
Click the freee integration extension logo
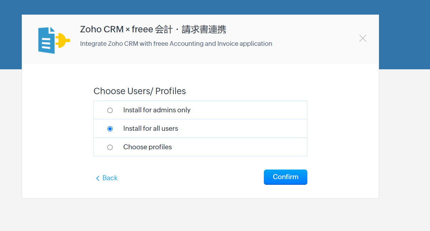click(54, 40)
